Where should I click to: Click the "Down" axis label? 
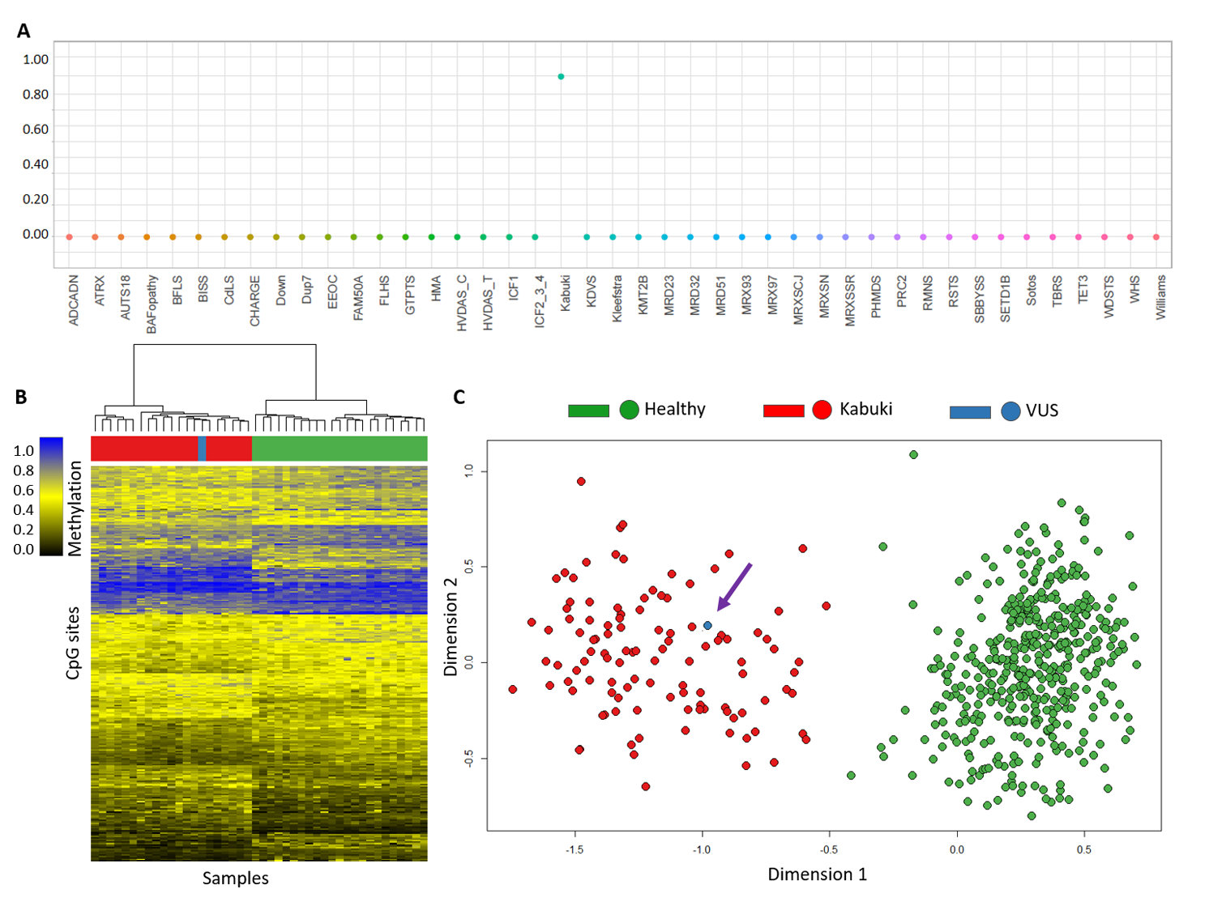[x=281, y=291]
